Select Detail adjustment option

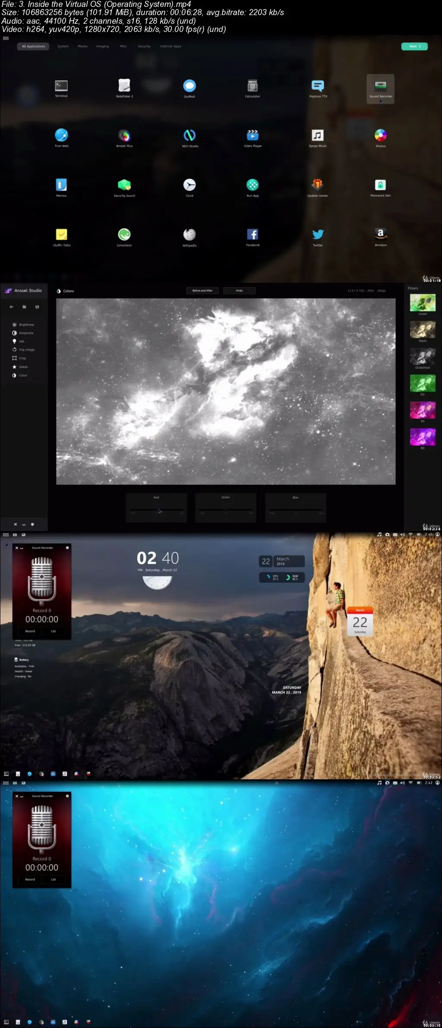(20, 367)
